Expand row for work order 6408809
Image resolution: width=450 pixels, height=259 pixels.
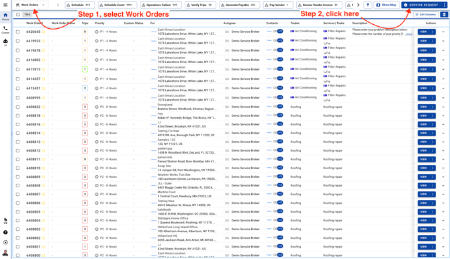[443, 177]
